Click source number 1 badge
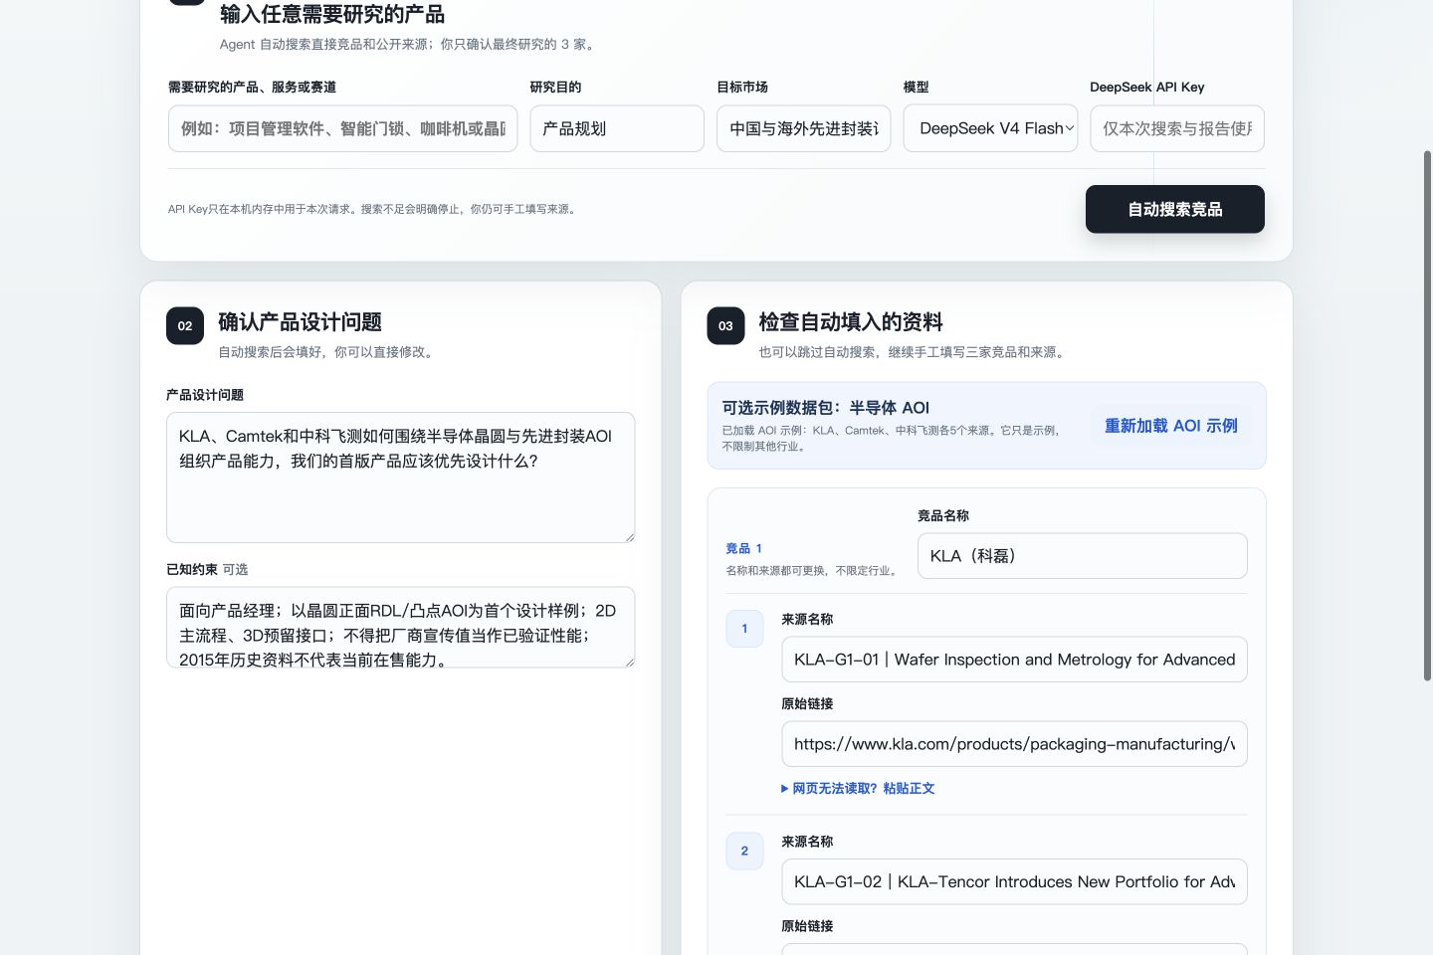The image size is (1433, 955). tap(744, 629)
